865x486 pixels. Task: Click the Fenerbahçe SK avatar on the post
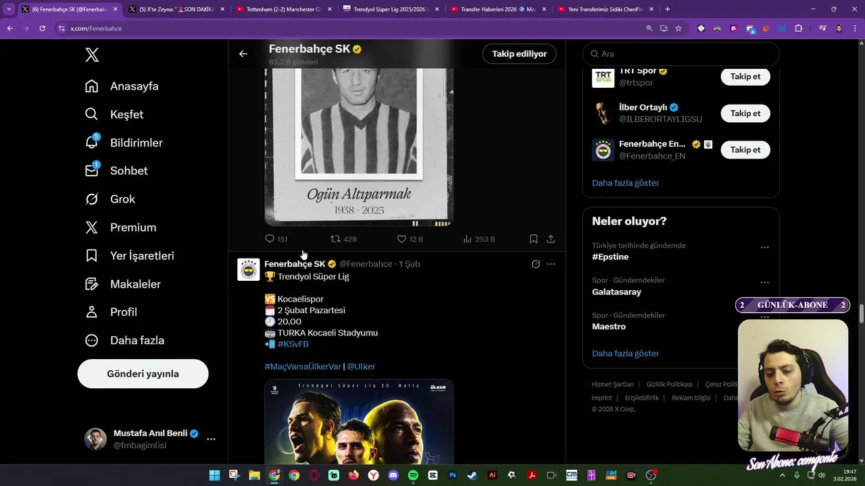tap(249, 269)
